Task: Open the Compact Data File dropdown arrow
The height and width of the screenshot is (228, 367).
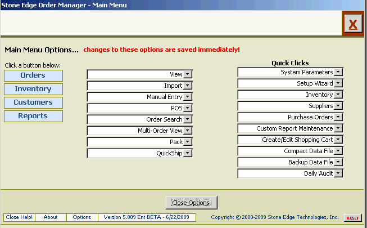Action: coord(338,151)
